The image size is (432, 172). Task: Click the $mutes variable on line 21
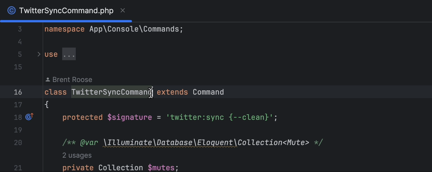pyautogui.click(x=162, y=168)
